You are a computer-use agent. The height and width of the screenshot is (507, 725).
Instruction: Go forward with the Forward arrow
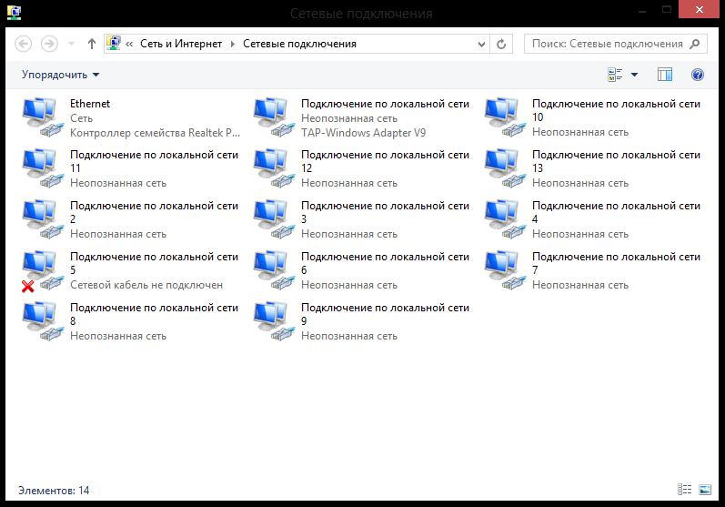(49, 44)
